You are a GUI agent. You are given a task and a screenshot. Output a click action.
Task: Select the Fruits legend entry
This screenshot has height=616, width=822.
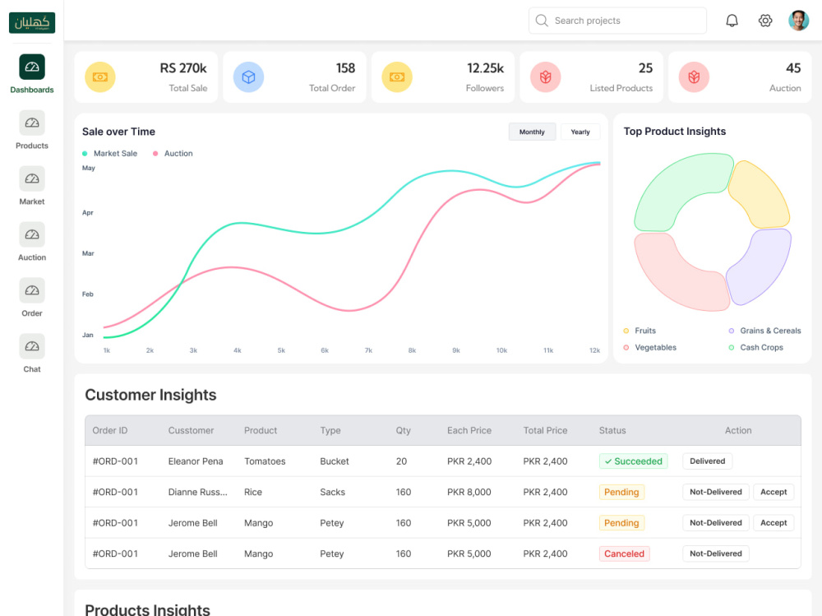point(640,331)
